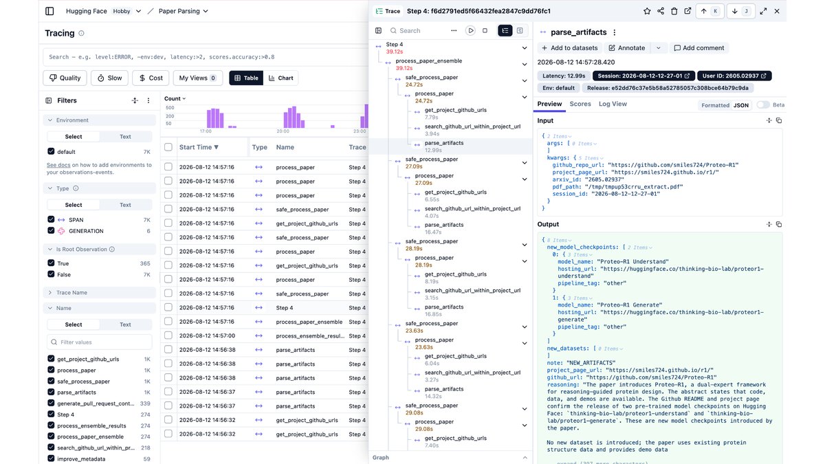Switch on the Beta toggle
The image size is (825, 464).
(763, 105)
